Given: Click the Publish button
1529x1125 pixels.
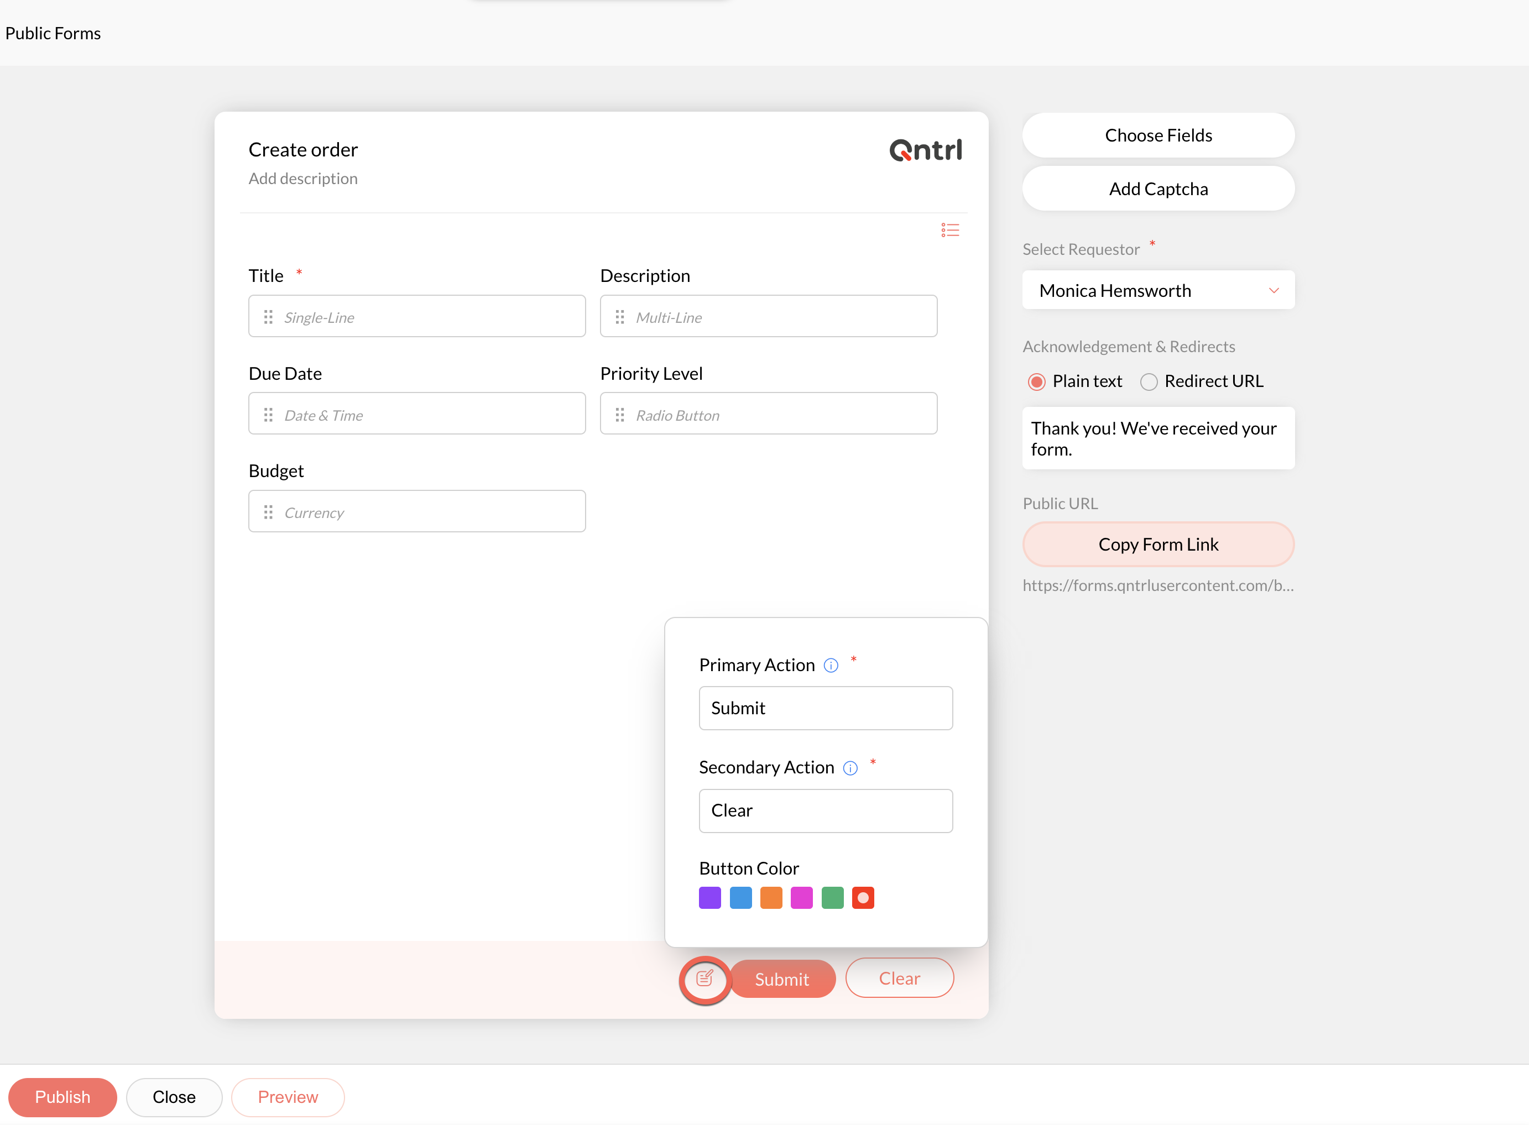Looking at the screenshot, I should tap(62, 1096).
